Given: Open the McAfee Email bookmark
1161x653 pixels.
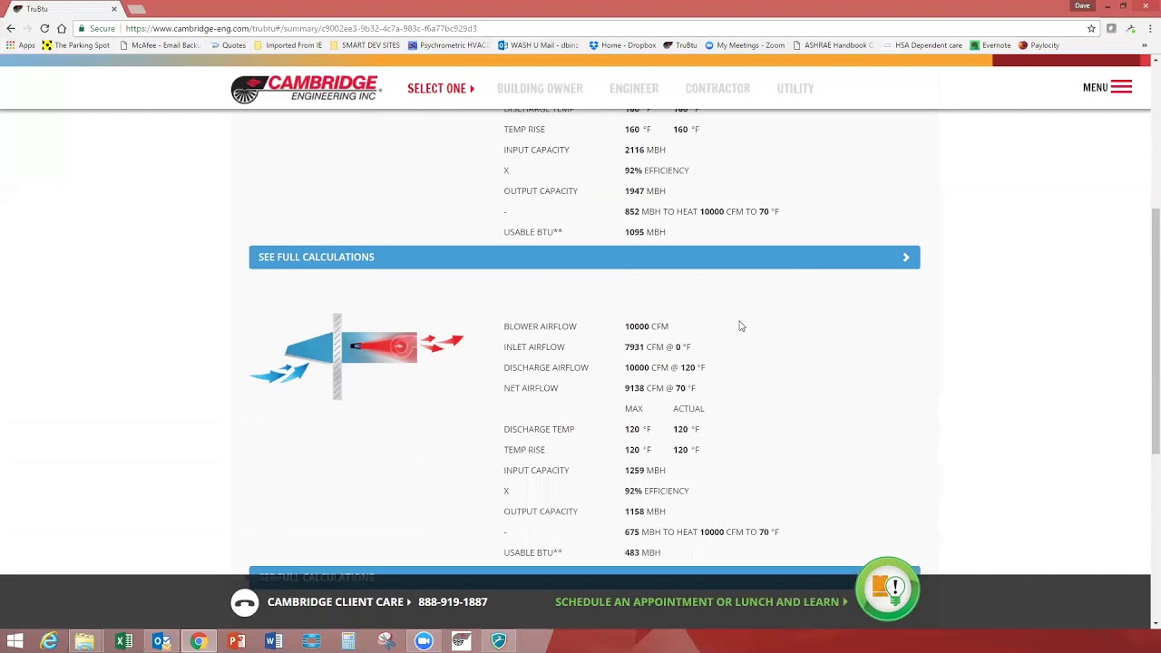Looking at the screenshot, I should pyautogui.click(x=160, y=45).
